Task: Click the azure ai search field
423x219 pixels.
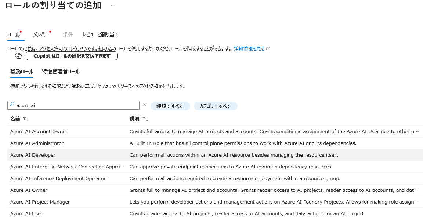Action: [73, 105]
